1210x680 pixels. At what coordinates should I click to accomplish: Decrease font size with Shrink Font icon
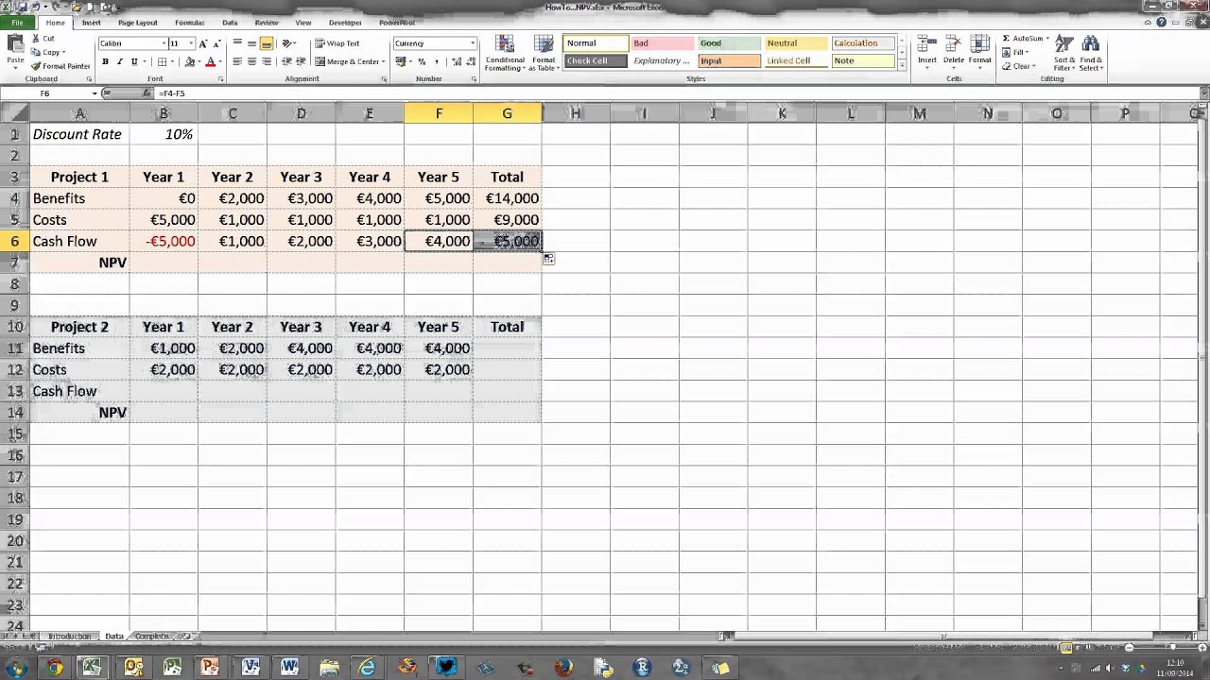[216, 43]
